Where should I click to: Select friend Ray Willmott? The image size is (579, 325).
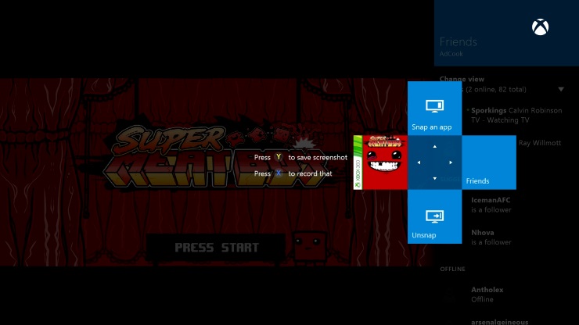pos(540,143)
